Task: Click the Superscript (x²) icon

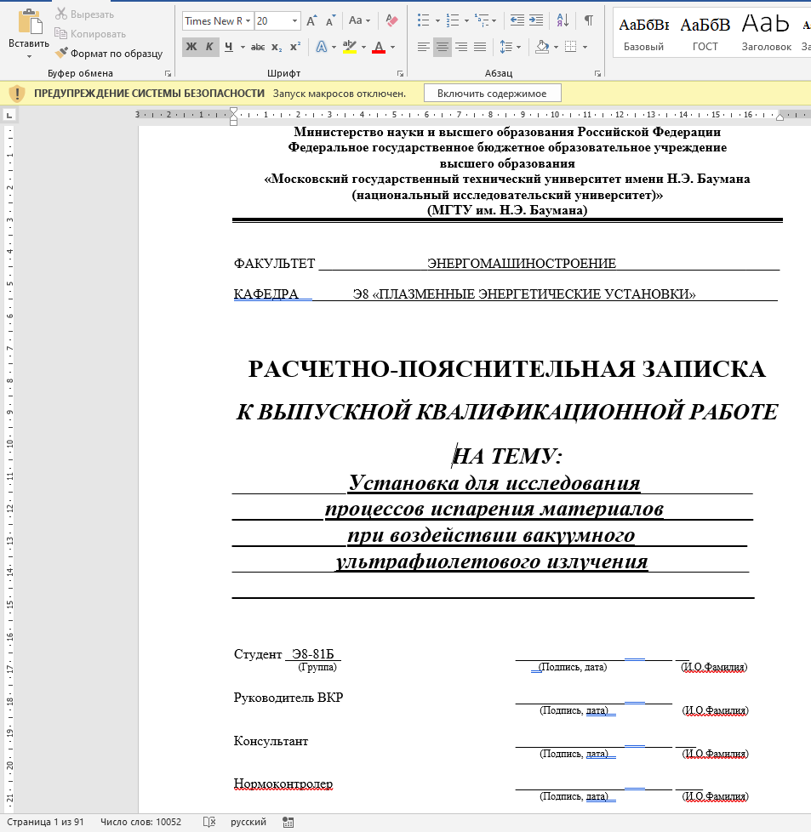Action: pyautogui.click(x=295, y=47)
